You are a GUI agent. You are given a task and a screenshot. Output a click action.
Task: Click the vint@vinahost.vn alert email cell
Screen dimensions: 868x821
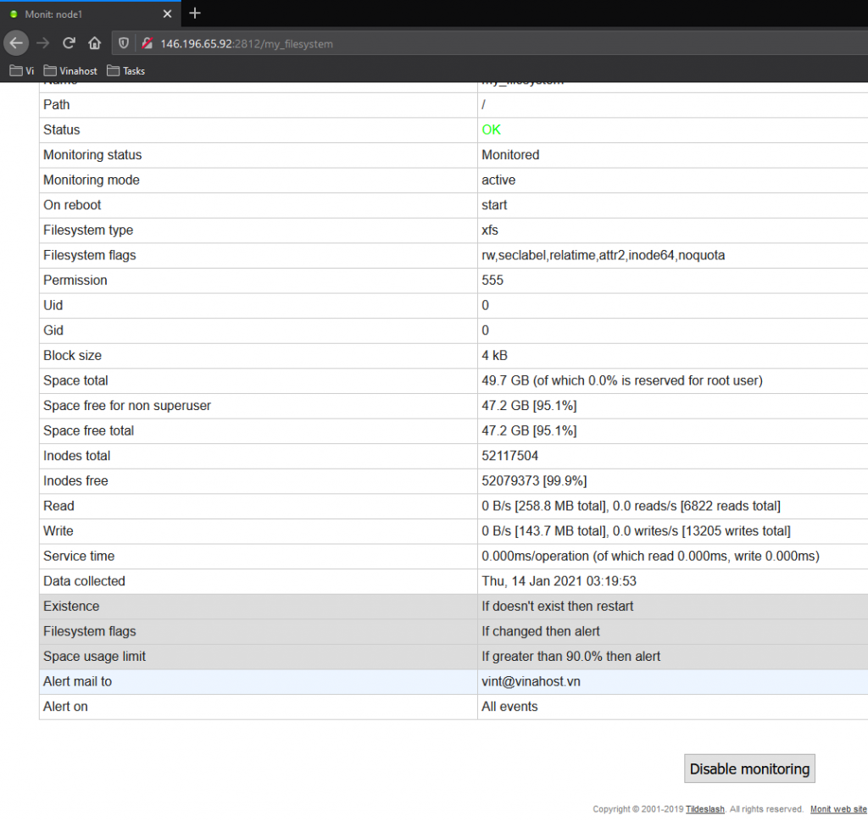click(x=531, y=682)
